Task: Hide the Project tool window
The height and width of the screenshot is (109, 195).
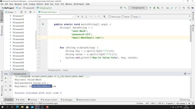Action: click(x=34, y=12)
